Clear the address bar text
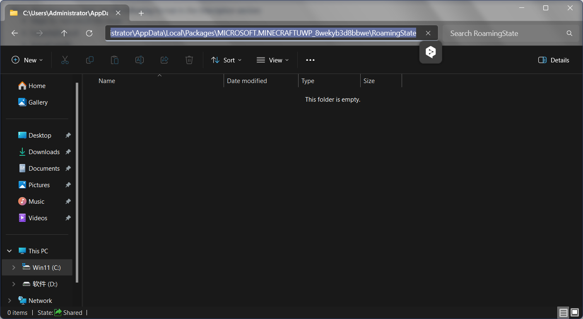Viewport: 583px width, 319px height. click(x=428, y=33)
